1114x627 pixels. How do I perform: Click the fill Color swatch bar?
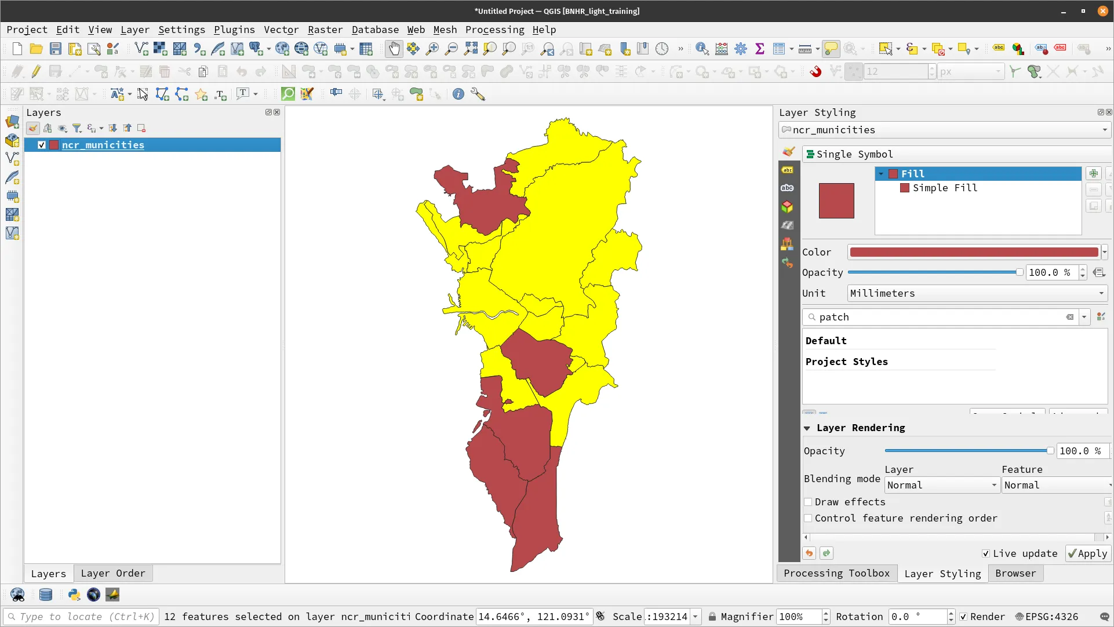[973, 252]
